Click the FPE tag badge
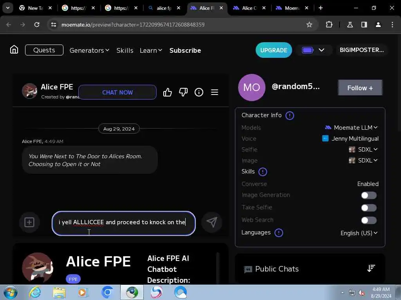The height and width of the screenshot is (300, 401). (x=73, y=279)
